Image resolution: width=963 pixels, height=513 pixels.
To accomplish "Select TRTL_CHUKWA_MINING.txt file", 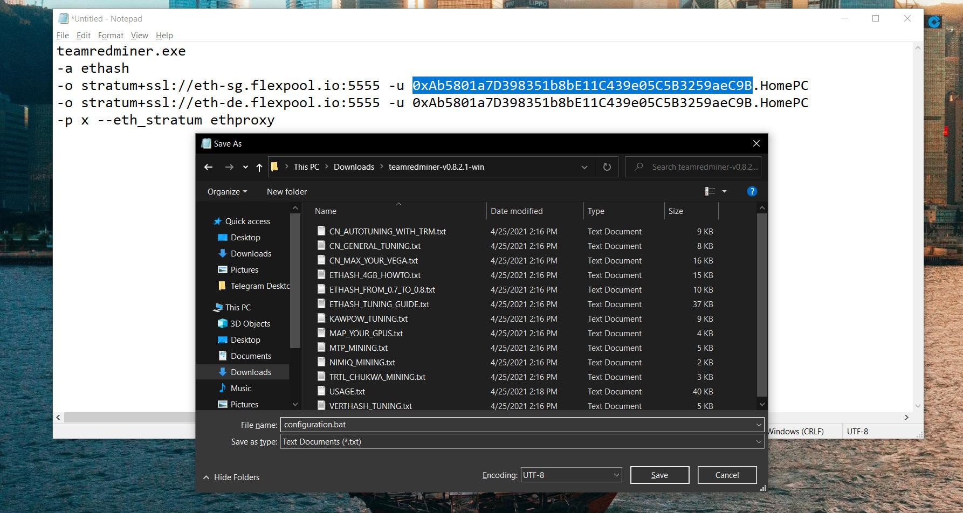I will click(x=377, y=377).
